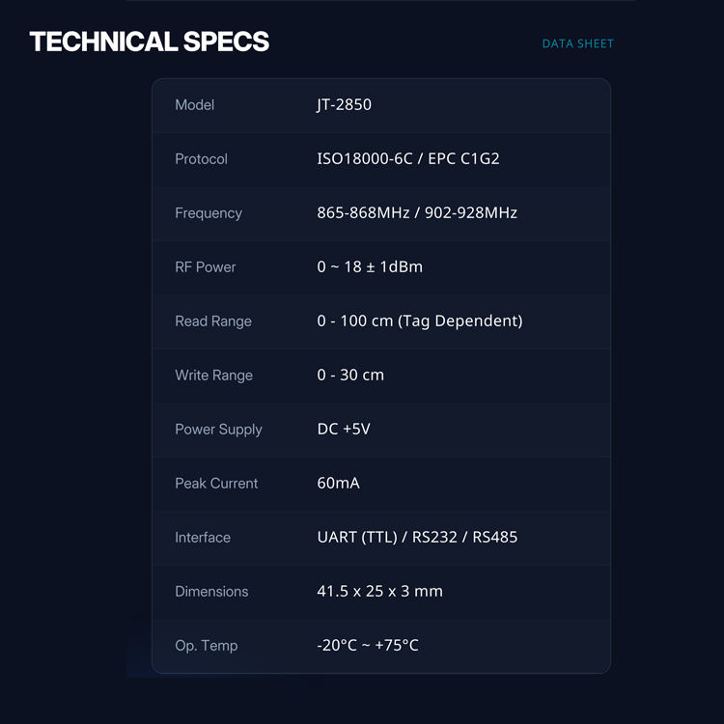Click the DC +5V value
The image size is (724, 724).
click(x=344, y=429)
